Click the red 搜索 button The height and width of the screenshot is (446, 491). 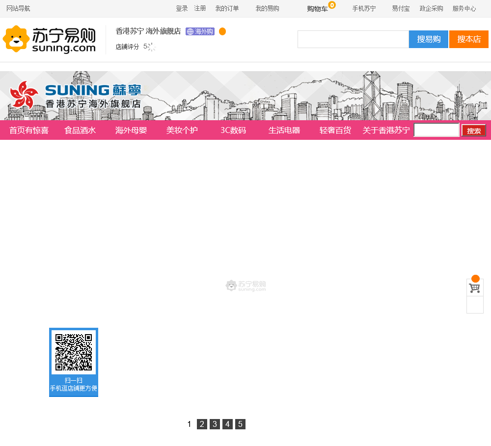point(474,131)
